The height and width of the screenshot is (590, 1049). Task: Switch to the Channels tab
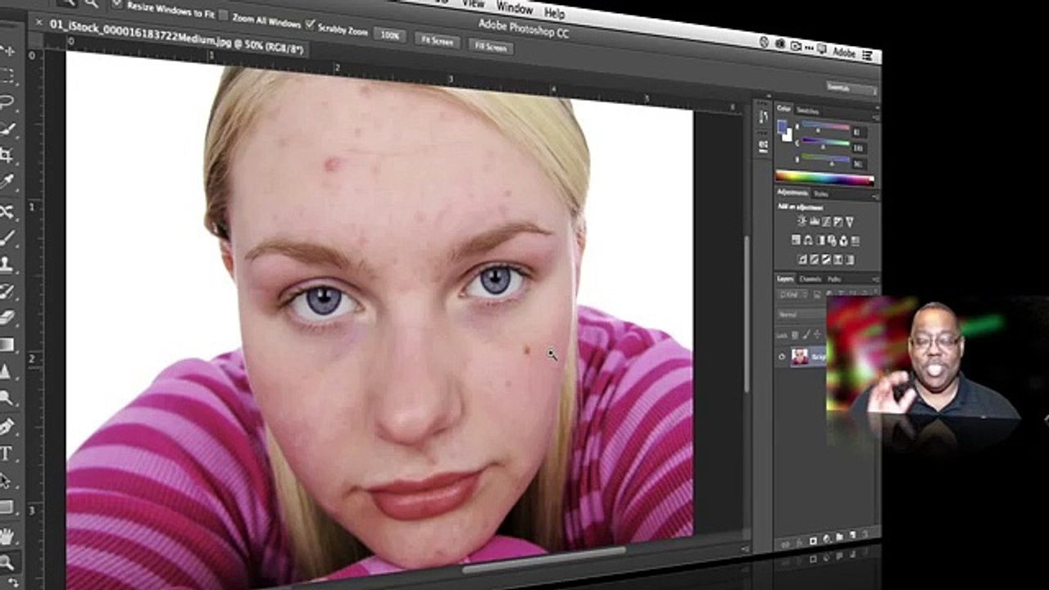tap(810, 279)
